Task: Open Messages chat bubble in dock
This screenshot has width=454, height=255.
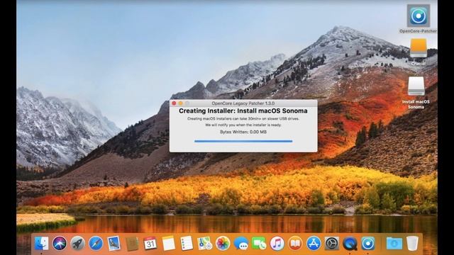Action: [x=241, y=243]
